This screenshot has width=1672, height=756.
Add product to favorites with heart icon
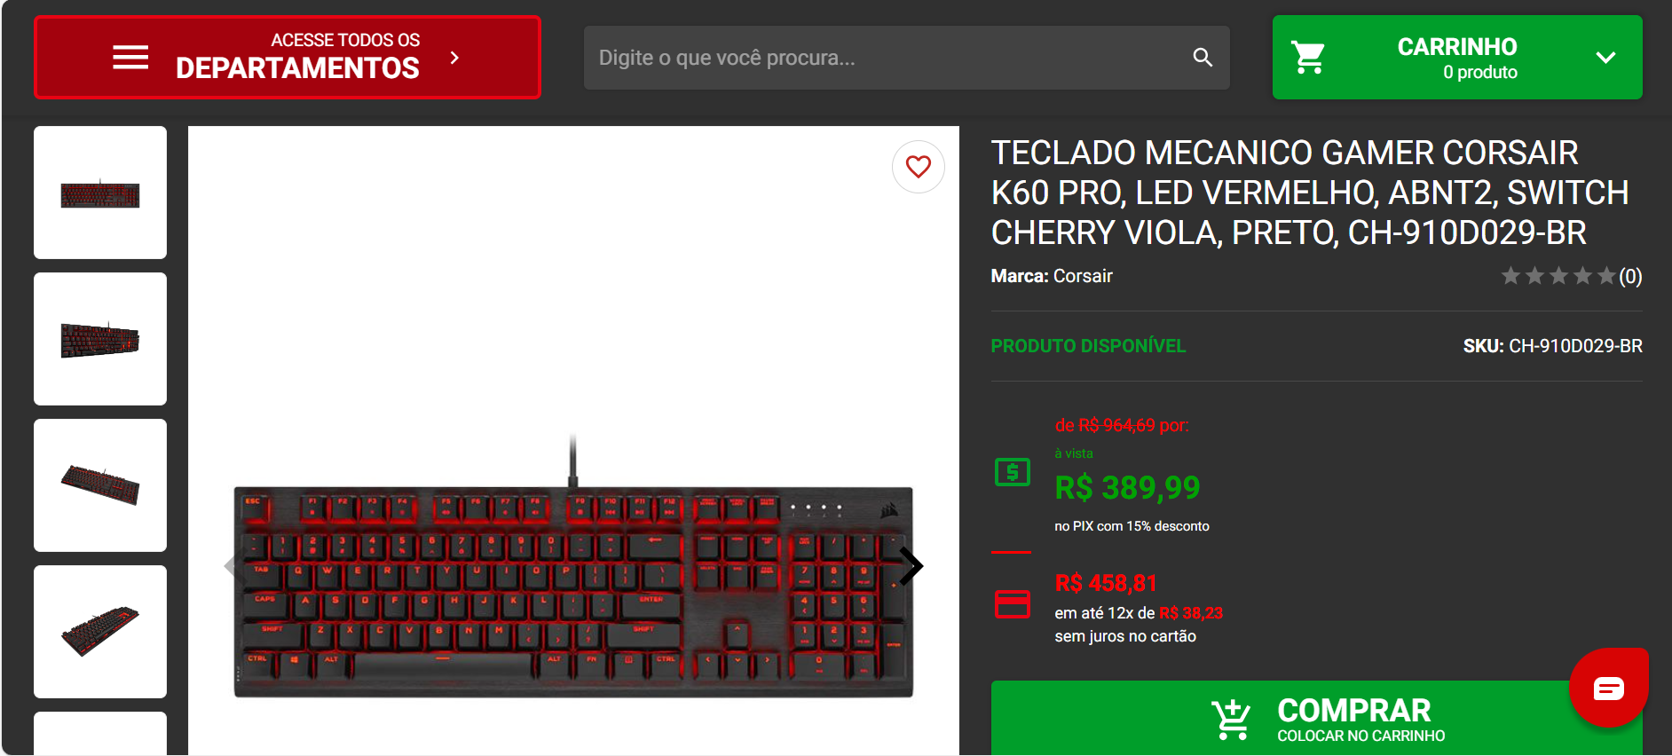919,167
